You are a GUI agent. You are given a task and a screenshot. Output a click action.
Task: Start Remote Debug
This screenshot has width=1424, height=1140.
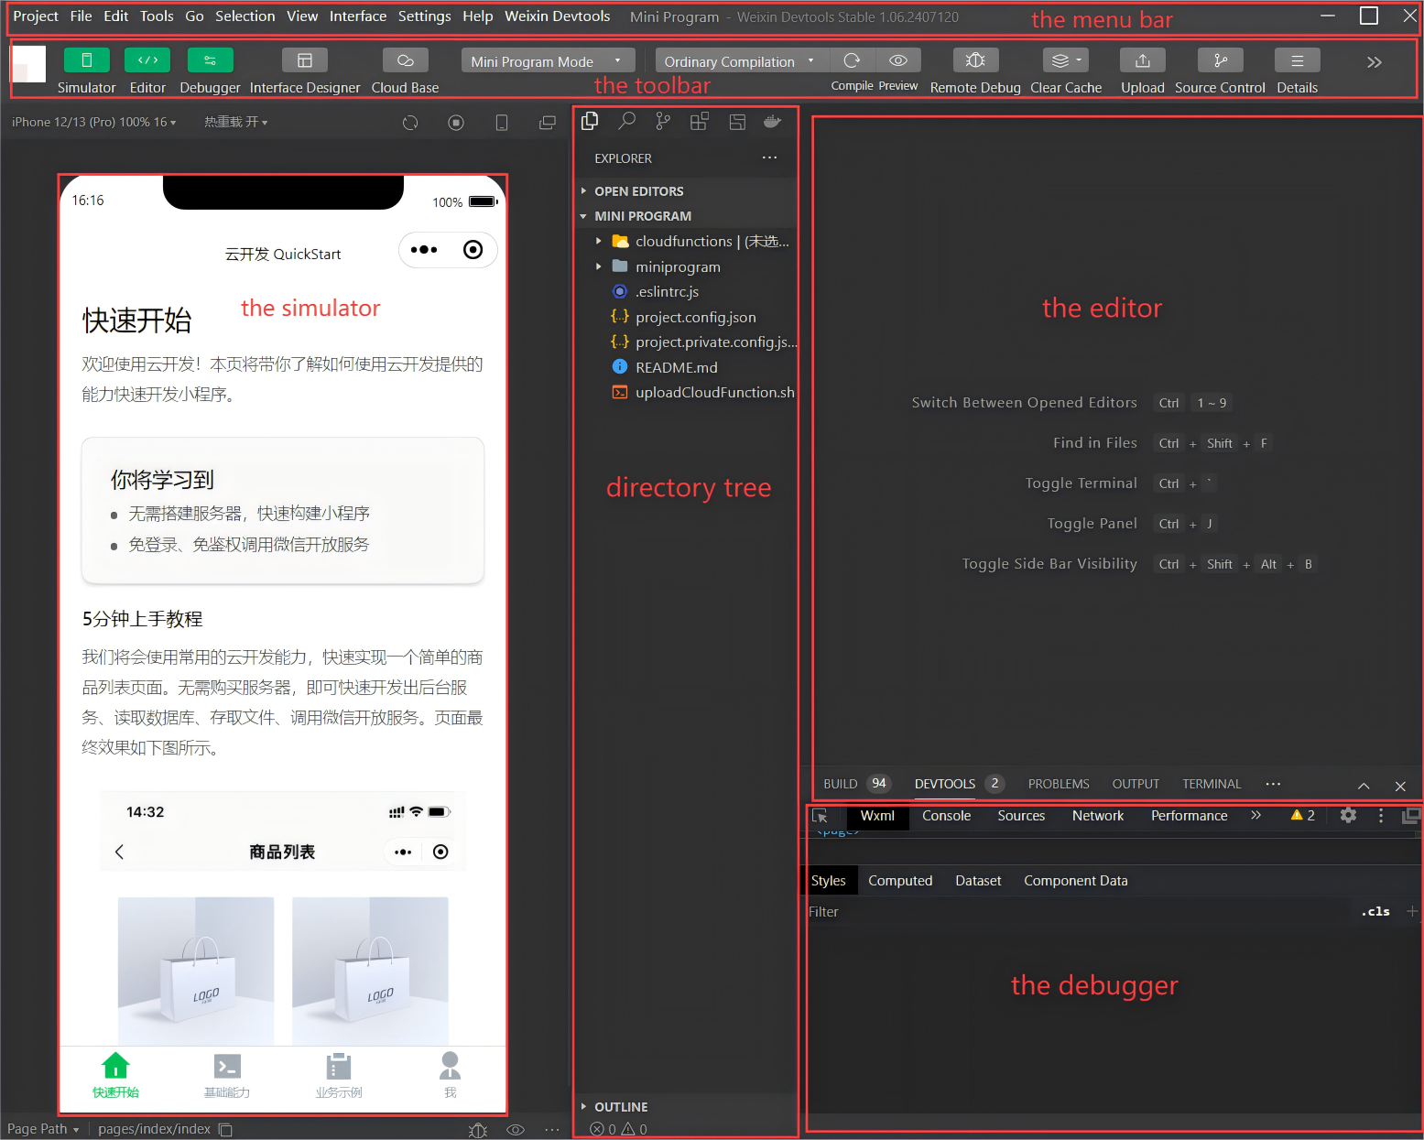point(975,60)
